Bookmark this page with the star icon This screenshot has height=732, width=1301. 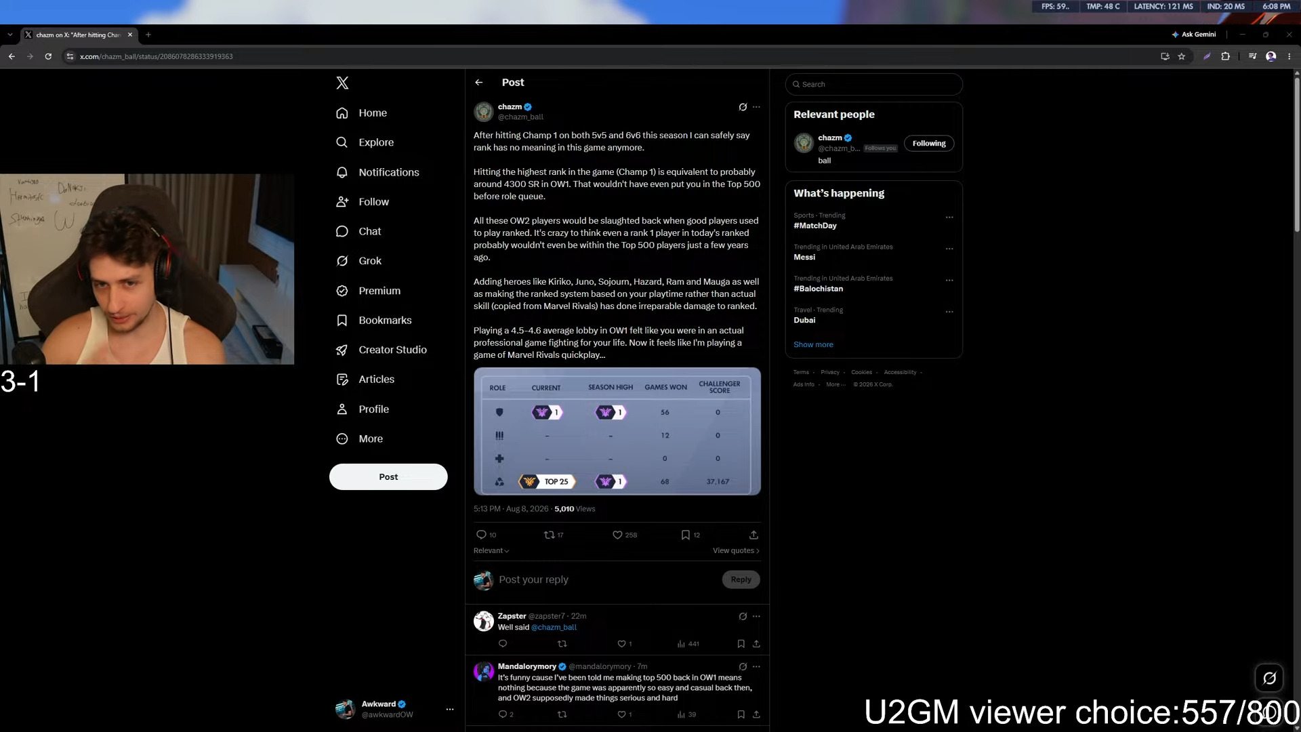tap(1182, 57)
